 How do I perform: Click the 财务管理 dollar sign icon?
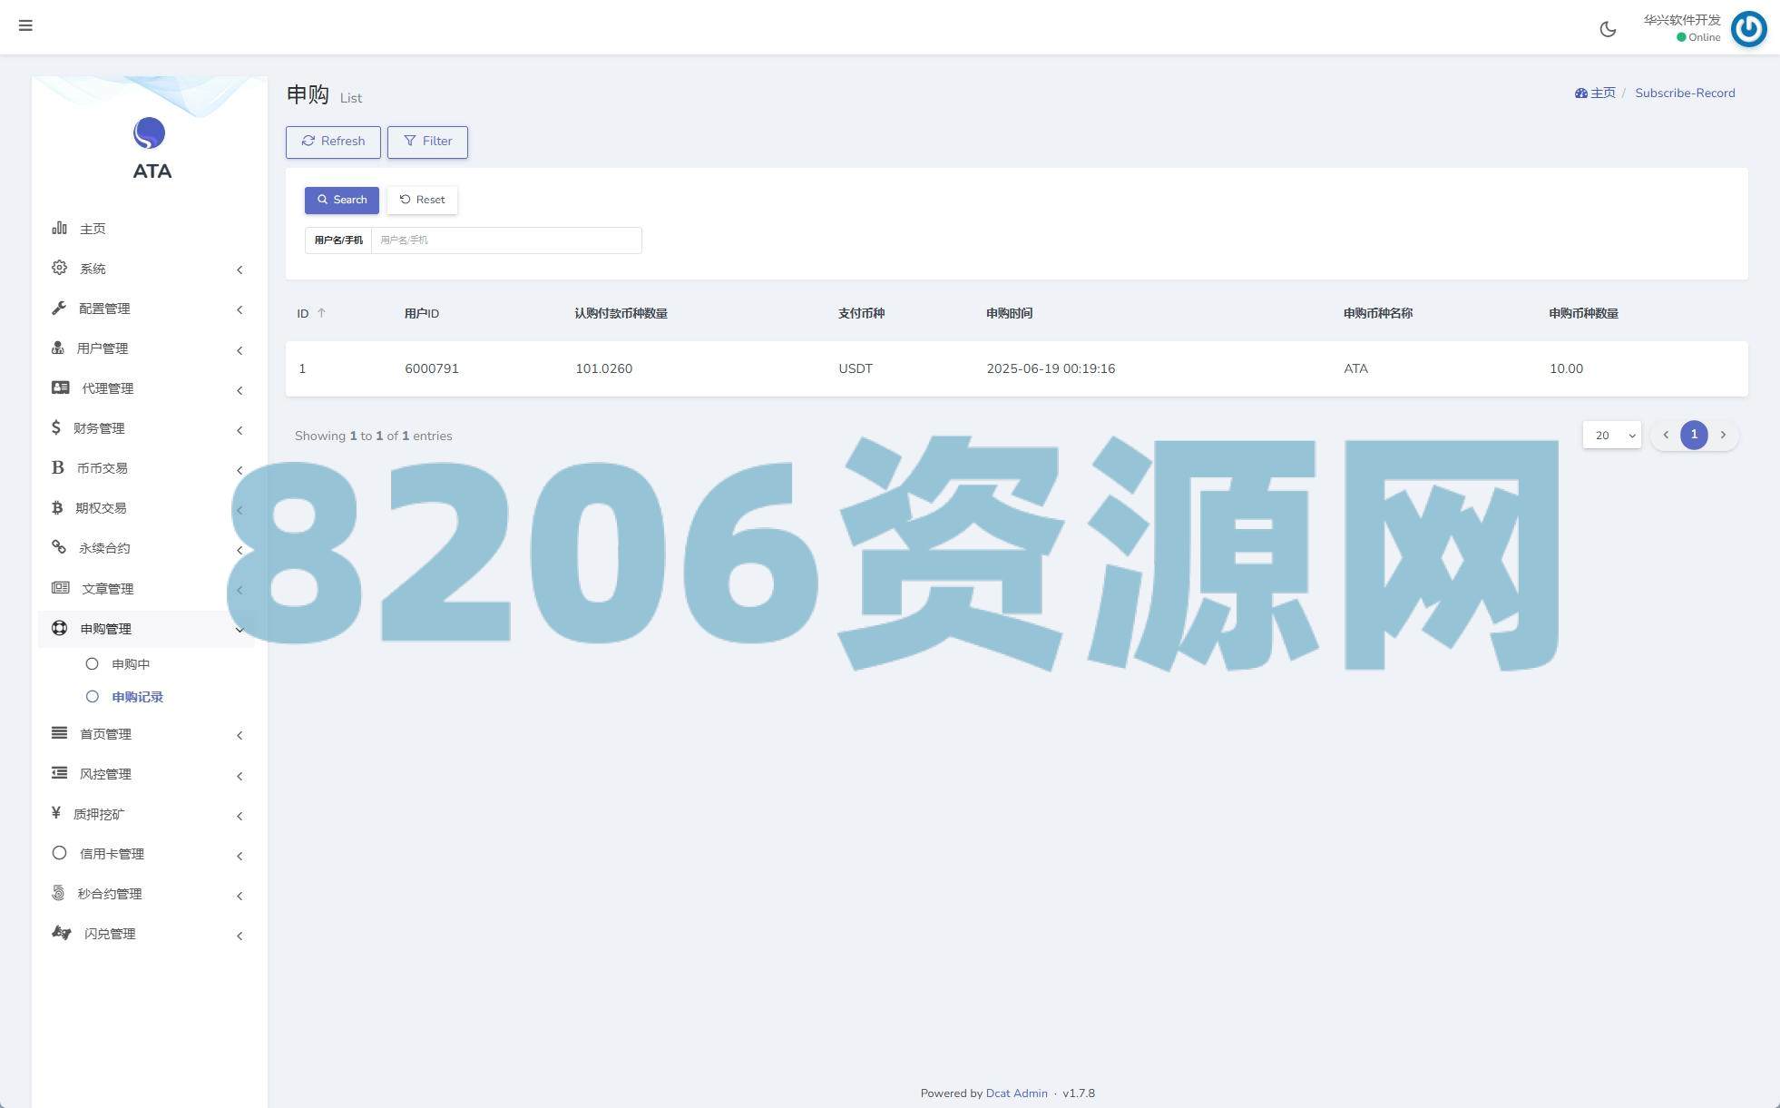click(56, 427)
